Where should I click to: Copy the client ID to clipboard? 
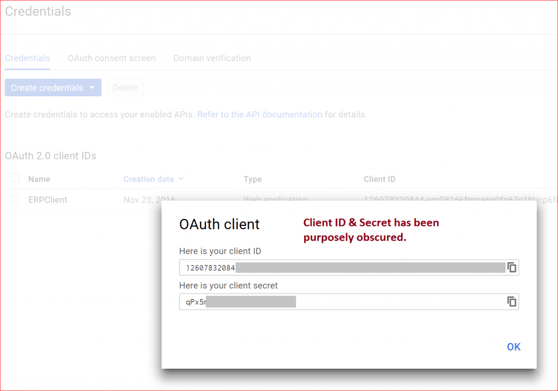512,267
